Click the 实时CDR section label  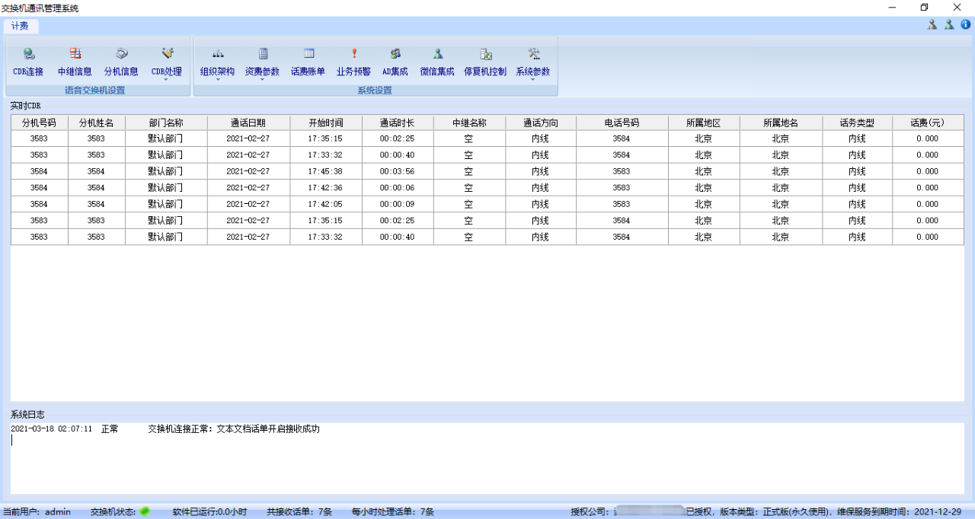[x=25, y=106]
